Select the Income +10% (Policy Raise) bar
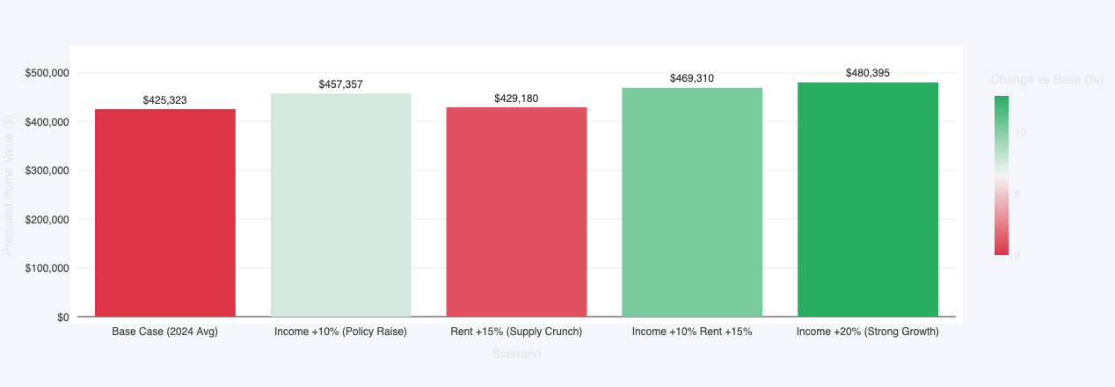 [340, 205]
